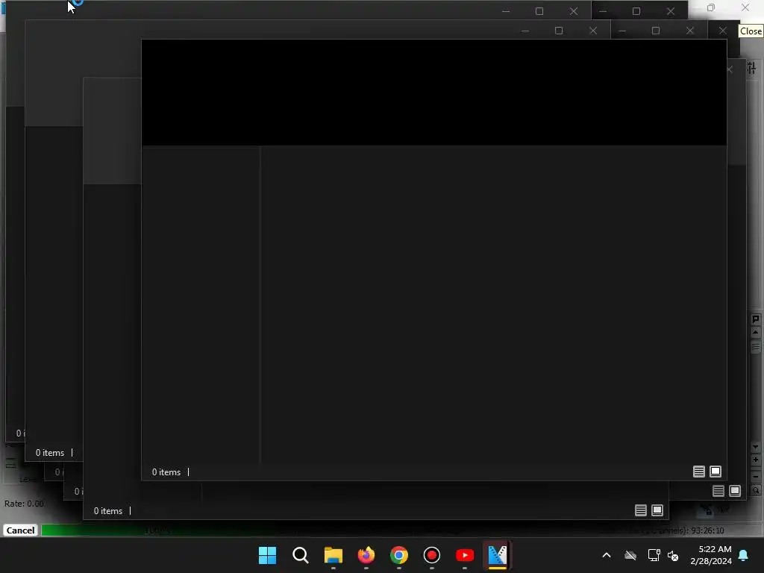
Task: Open the notification bell
Action: pos(744,555)
